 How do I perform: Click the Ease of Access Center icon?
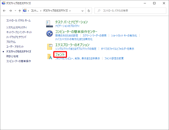click(x=49, y=33)
